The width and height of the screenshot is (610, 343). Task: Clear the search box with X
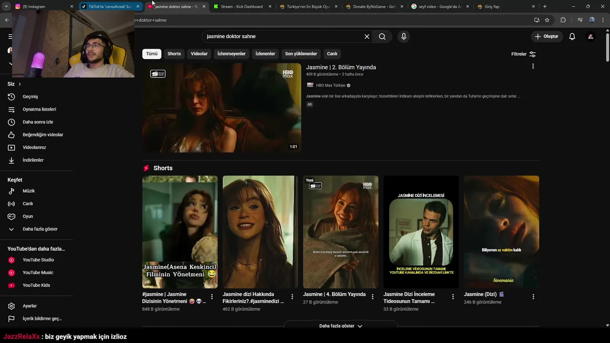[x=367, y=37]
